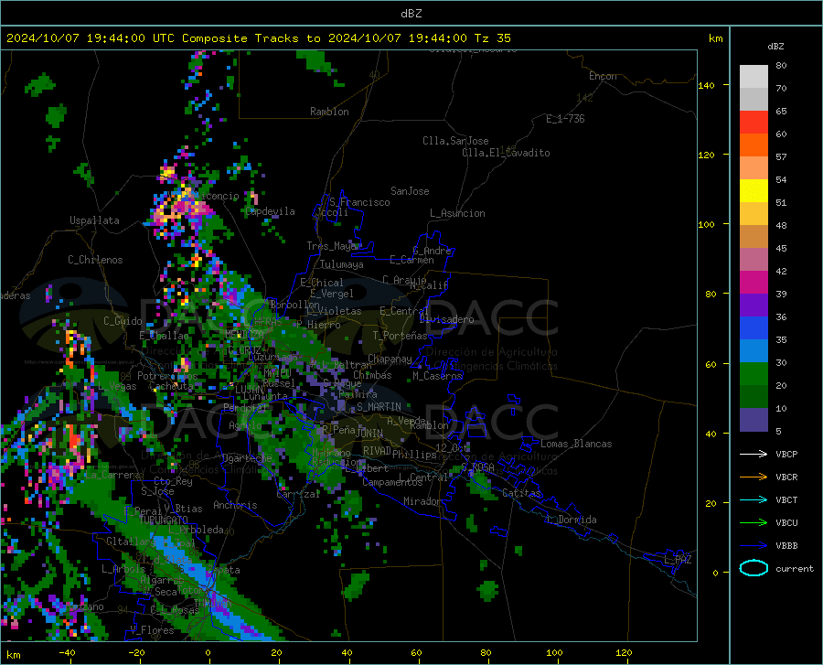Select the light gray 70-80 dBZ swatch
This screenshot has width=823, height=665.
tap(754, 77)
